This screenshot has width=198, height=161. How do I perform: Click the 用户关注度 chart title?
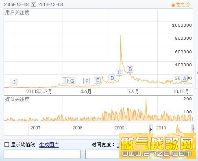coord(17,13)
